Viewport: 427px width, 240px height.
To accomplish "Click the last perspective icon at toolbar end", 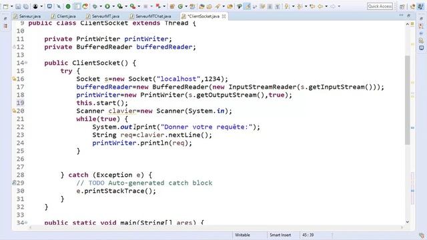I will (421, 7).
